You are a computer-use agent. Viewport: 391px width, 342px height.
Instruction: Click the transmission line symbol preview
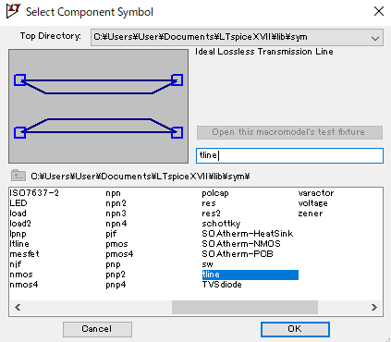tap(98, 106)
